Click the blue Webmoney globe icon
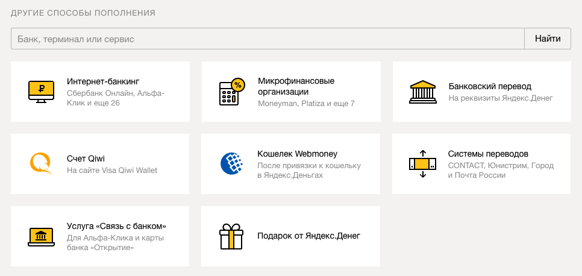The image size is (582, 276). pyautogui.click(x=231, y=163)
